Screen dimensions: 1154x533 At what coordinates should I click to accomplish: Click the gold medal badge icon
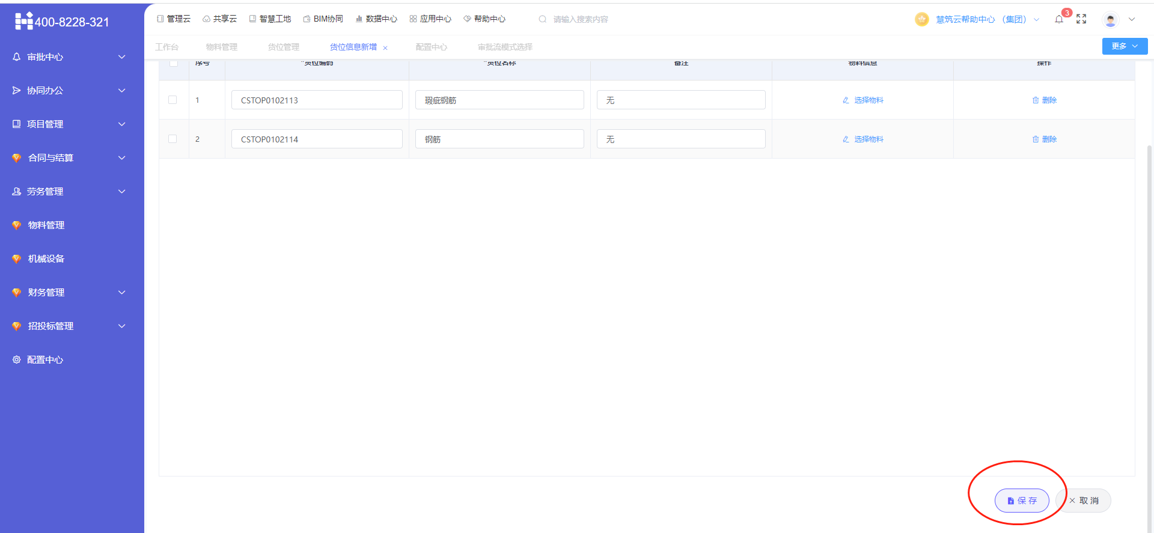pos(922,19)
